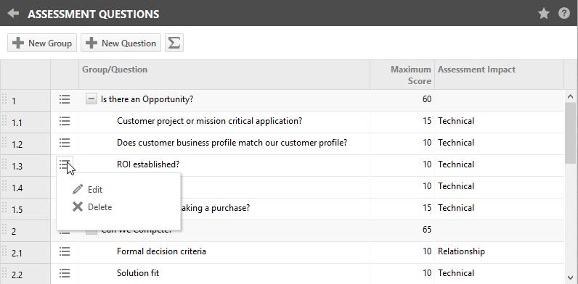Image resolution: width=578 pixels, height=284 pixels.
Task: Click drag handle of row 1.1
Action: (4, 121)
